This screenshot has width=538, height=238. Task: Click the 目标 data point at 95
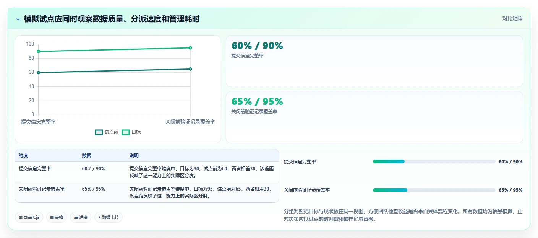coord(190,48)
